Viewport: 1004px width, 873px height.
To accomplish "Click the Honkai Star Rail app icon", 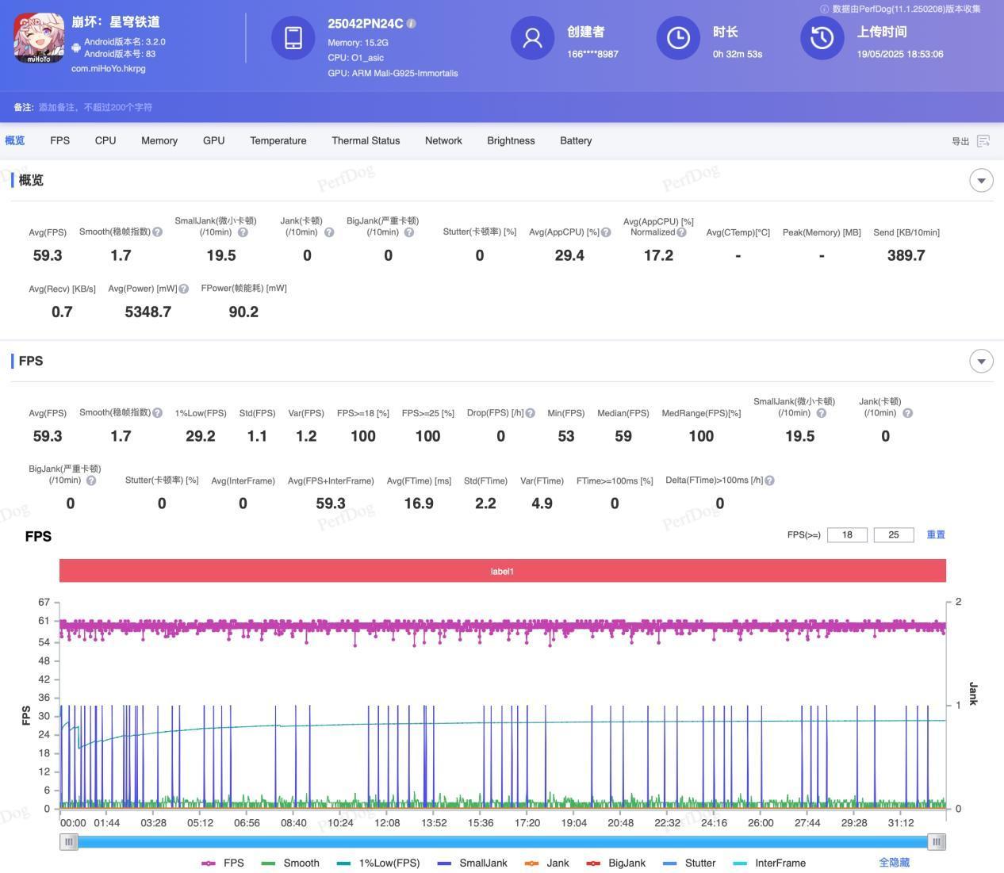I will coord(39,38).
